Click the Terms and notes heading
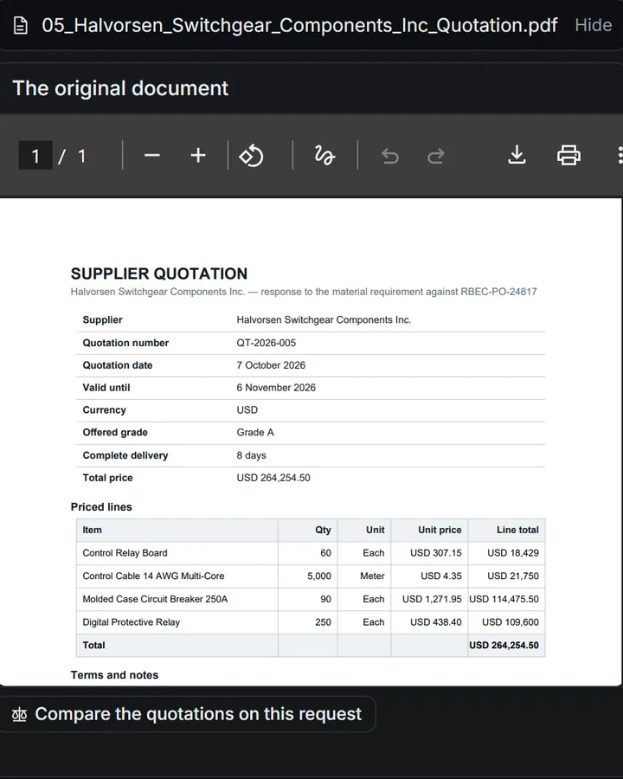The width and height of the screenshot is (623, 779). [x=114, y=674]
